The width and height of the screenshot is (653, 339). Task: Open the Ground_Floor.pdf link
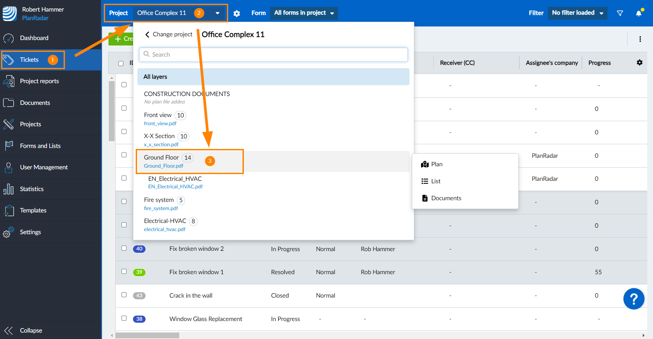coord(164,166)
